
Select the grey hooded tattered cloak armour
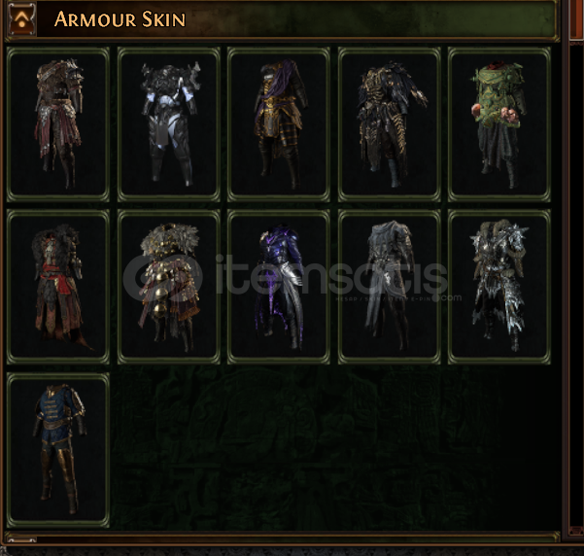390,287
